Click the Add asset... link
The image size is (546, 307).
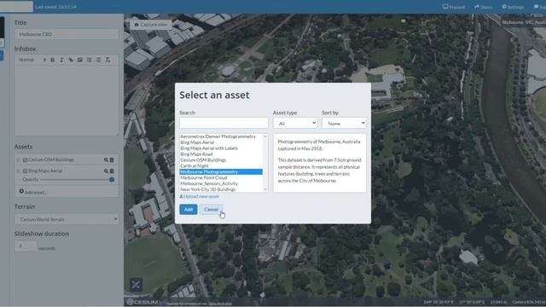point(36,192)
